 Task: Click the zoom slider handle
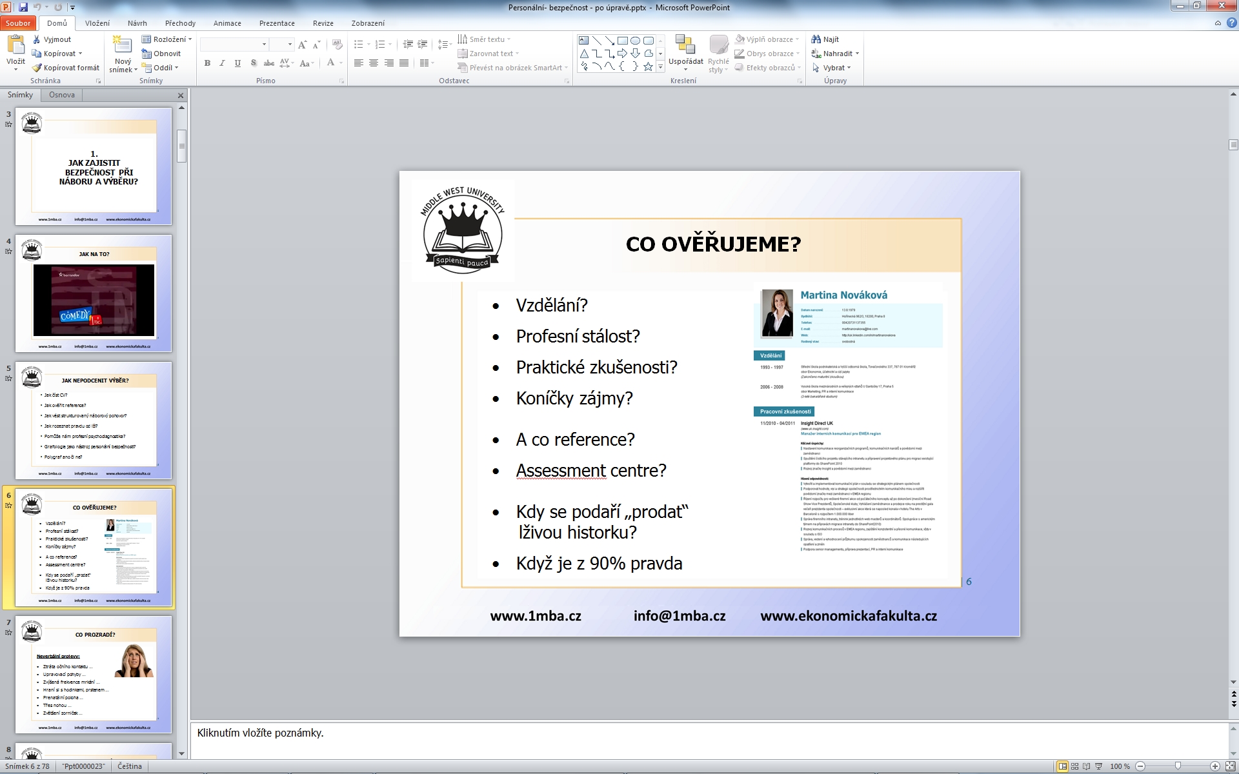coord(1178,766)
